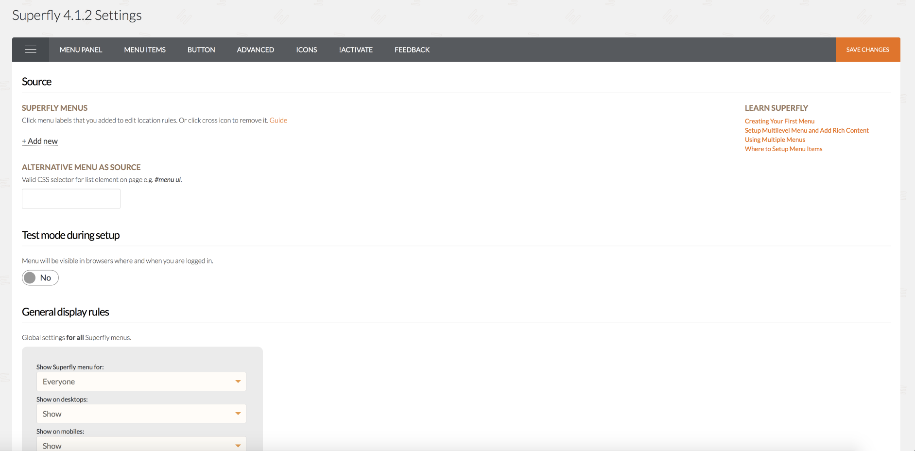The width and height of the screenshot is (915, 451).
Task: Select the !Activate tab
Action: click(356, 50)
